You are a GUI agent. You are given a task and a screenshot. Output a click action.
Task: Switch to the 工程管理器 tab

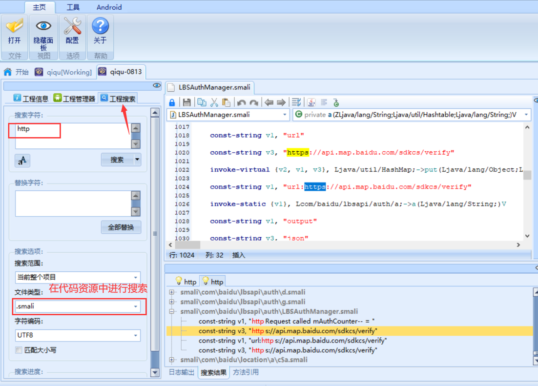tap(75, 99)
